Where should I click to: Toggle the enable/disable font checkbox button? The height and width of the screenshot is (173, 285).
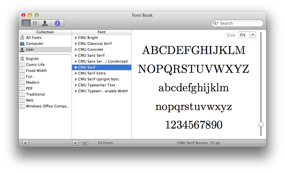tap(85, 143)
